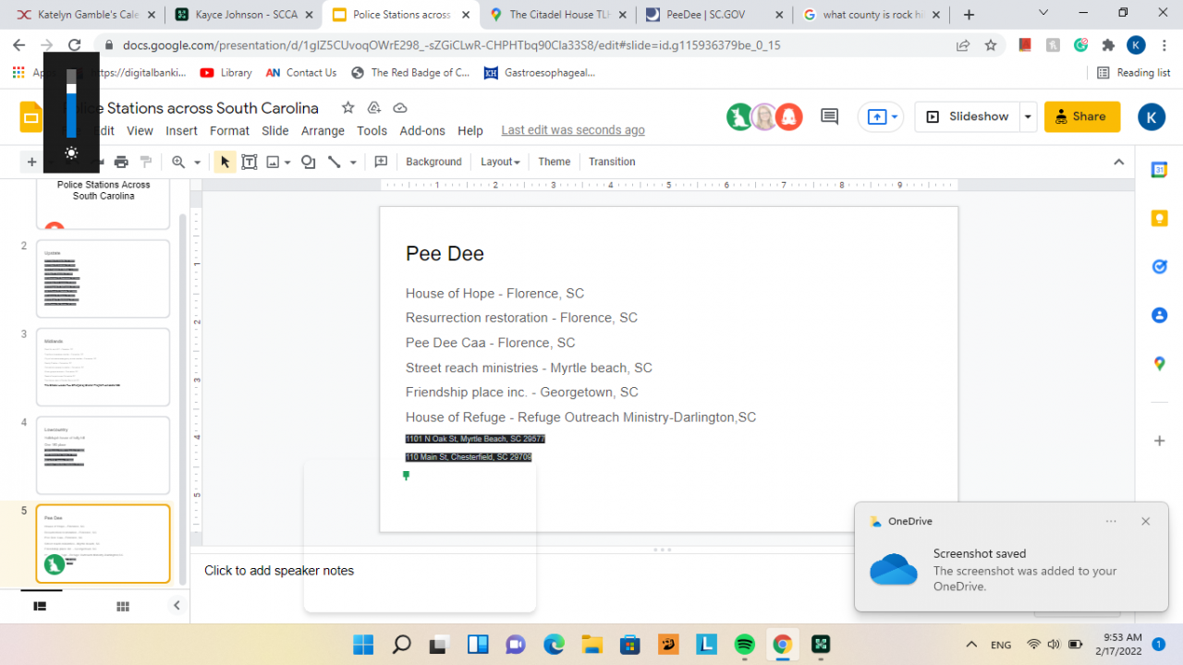This screenshot has height=665, width=1183.
Task: Open Google Calendar side panel
Action: tap(1159, 169)
